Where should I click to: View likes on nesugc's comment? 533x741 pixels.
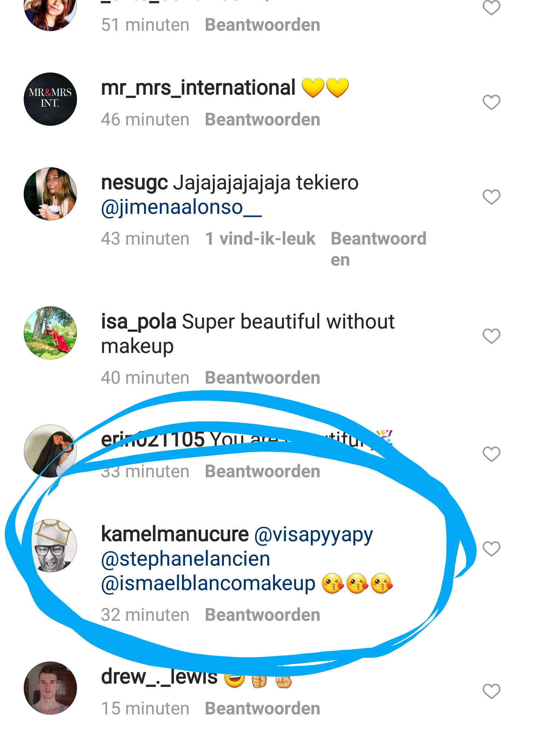point(260,239)
